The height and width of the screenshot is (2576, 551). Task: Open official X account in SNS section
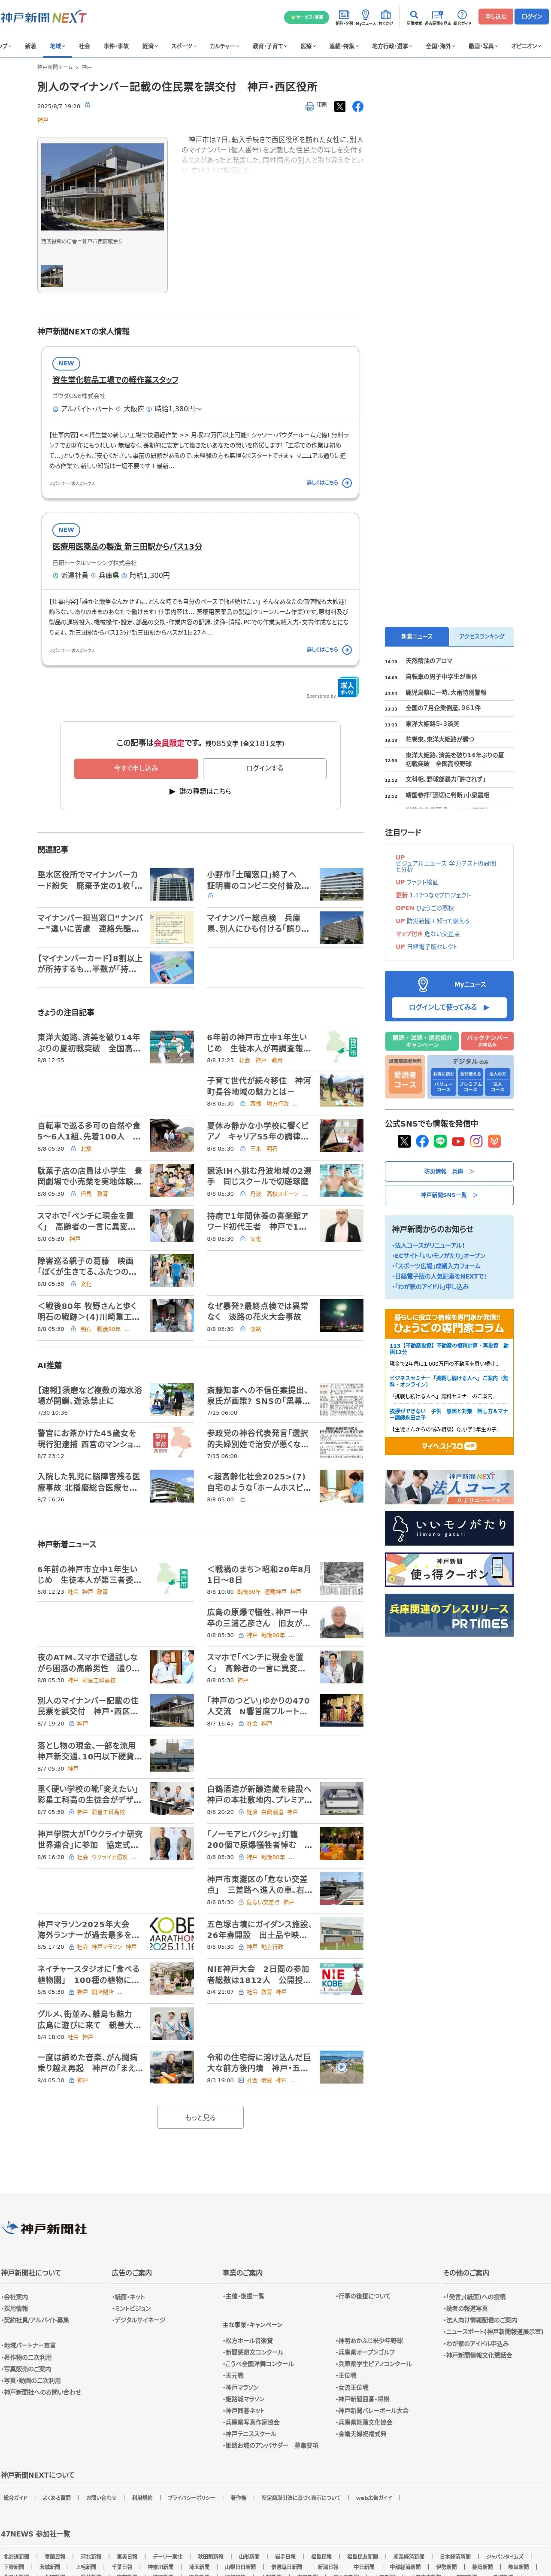tap(404, 1141)
